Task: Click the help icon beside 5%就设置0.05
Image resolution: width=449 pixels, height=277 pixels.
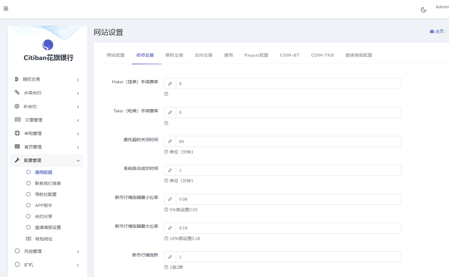Action: point(166,210)
